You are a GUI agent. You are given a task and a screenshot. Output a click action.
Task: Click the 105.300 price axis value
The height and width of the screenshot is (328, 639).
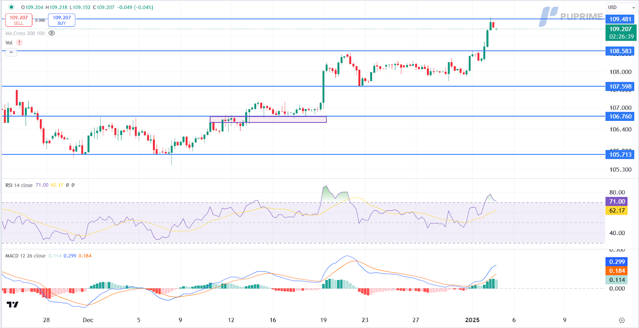(621, 170)
